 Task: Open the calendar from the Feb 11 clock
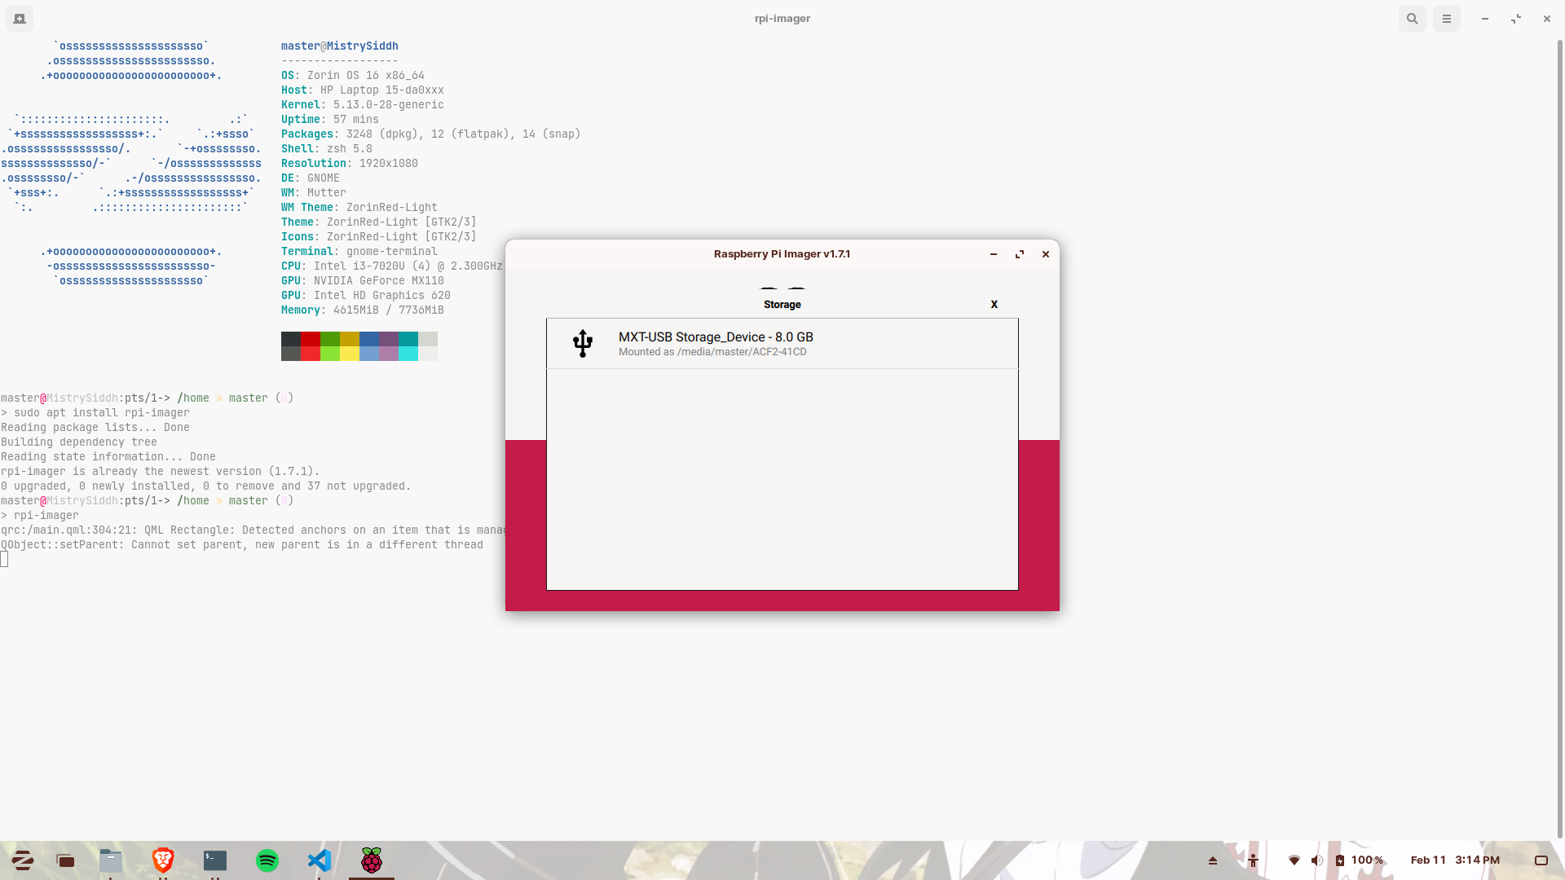coord(1455,860)
